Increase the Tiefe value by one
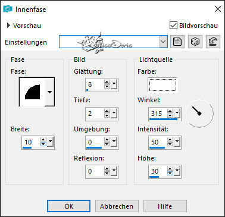225x217 pixels. (107, 111)
